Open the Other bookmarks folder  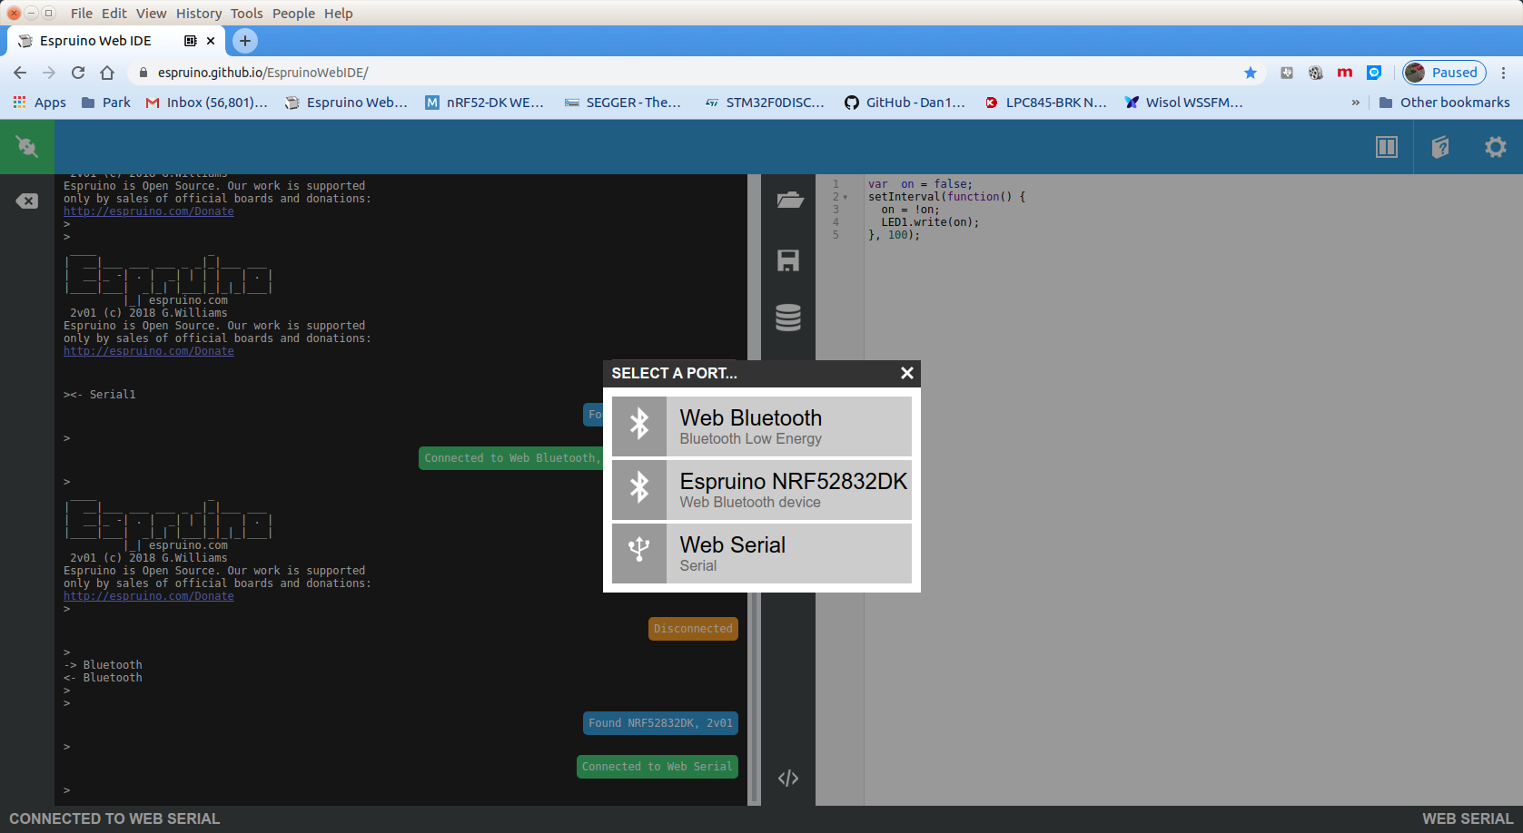coord(1444,103)
